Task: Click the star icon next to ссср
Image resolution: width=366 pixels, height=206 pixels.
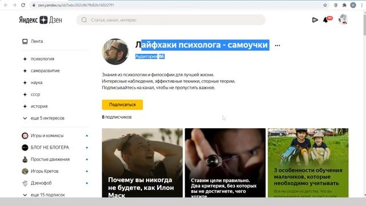Action: click(25, 94)
